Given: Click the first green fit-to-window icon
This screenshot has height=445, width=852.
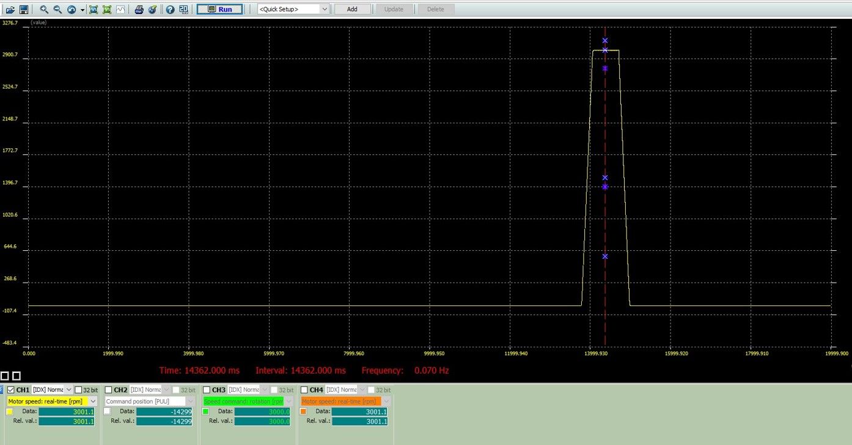Looking at the screenshot, I should point(94,9).
